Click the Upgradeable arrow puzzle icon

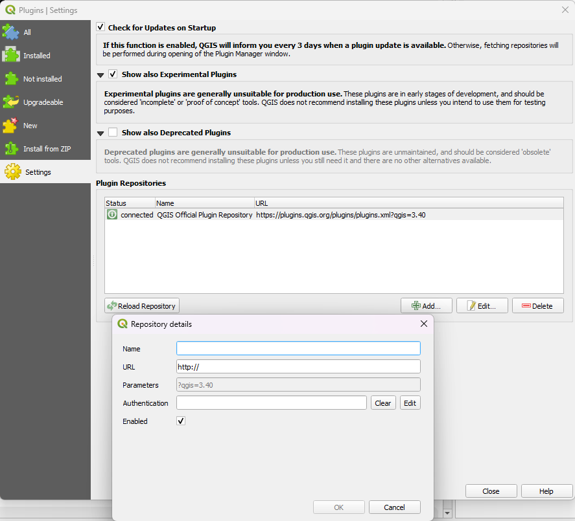(10, 102)
